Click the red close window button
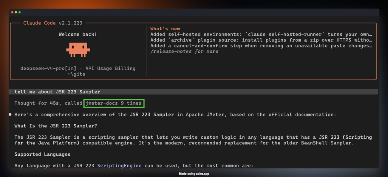388x177 pixels. click(13, 12)
